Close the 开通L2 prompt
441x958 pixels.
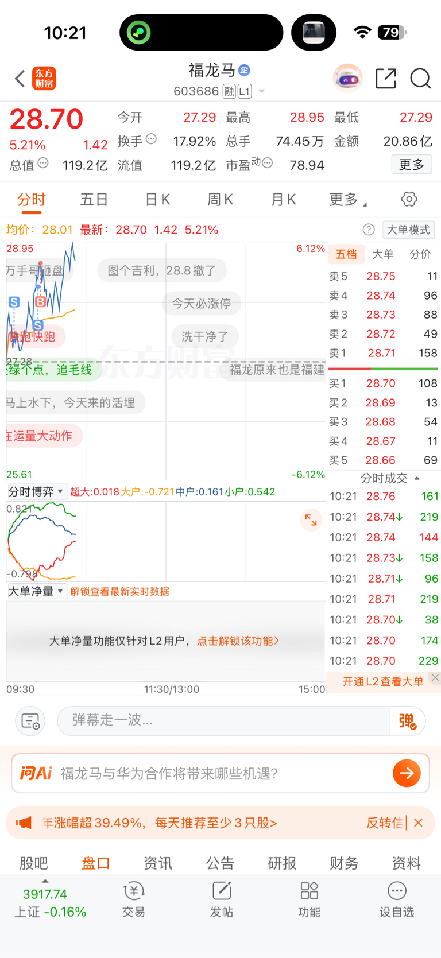(435, 678)
